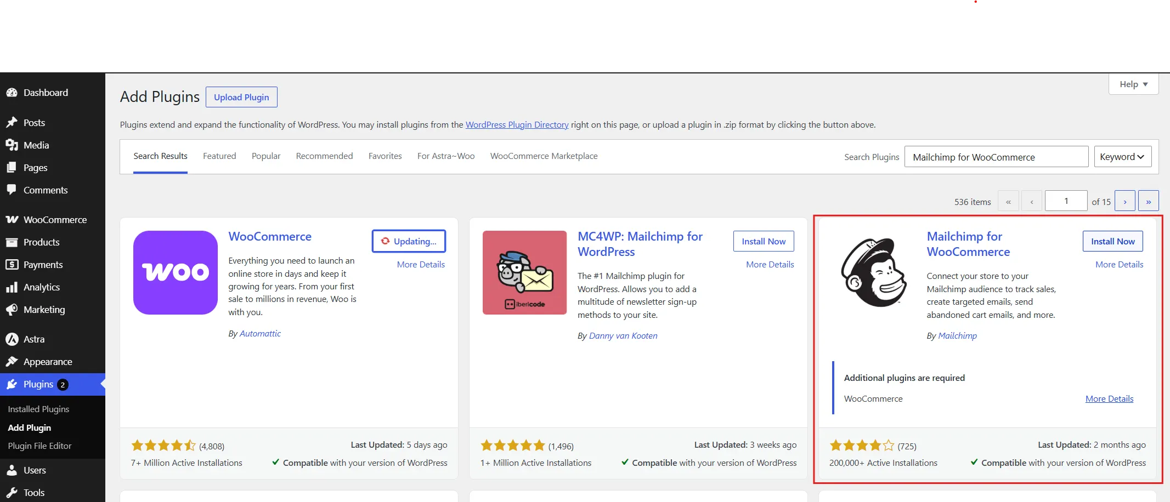Click '1+ Million Active Installations' text
The width and height of the screenshot is (1170, 502).
click(x=536, y=463)
